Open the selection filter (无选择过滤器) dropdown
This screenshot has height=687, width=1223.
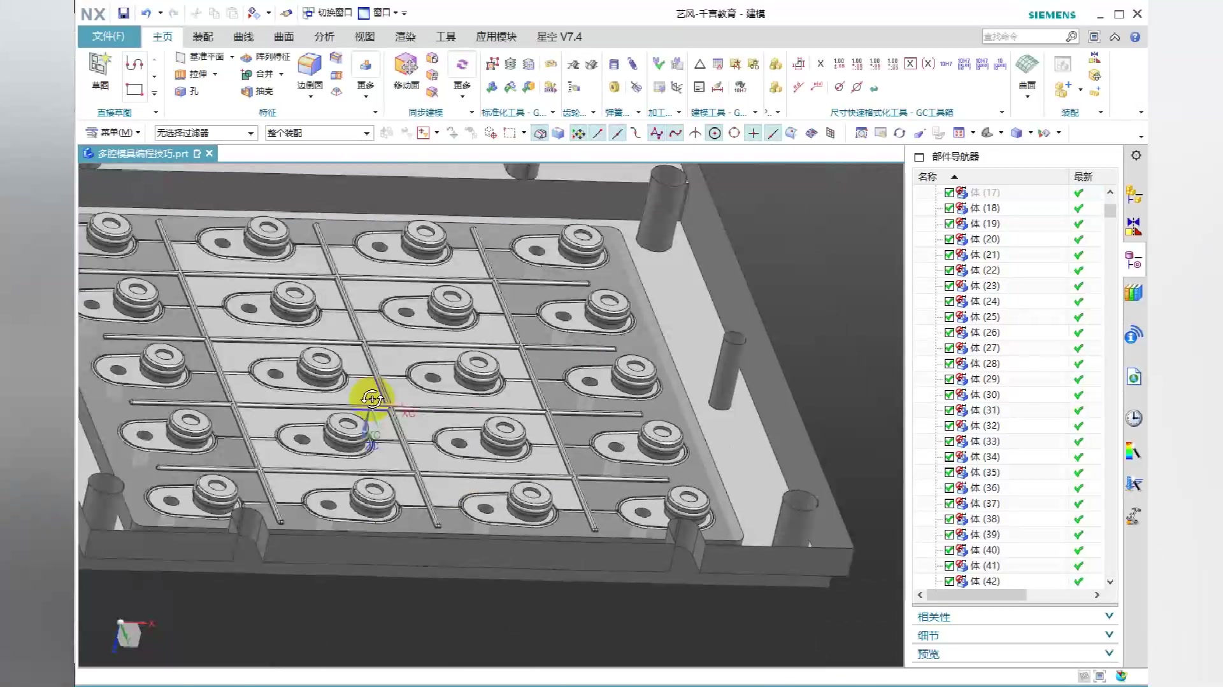[x=251, y=133]
